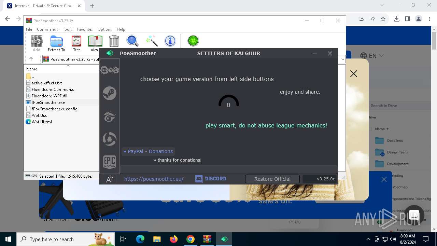Open the Favorites menu in WinRAR
Image resolution: width=437 pixels, height=246 pixels.
coord(85,29)
